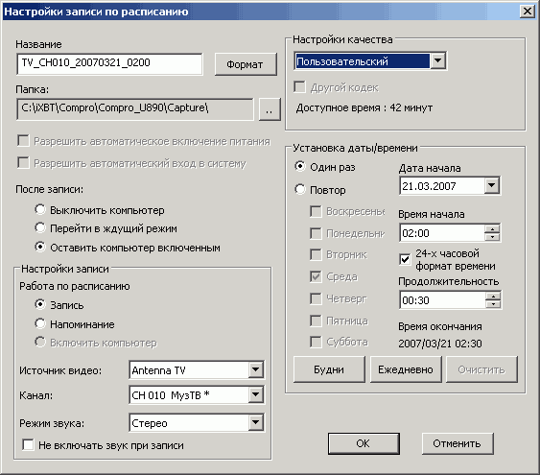
Task: Open Режим звука dropdown
Action: (x=255, y=422)
